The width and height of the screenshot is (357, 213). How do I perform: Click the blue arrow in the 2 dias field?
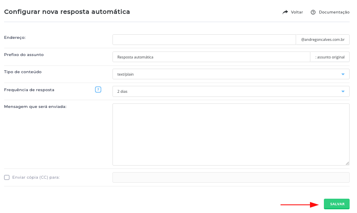pyautogui.click(x=343, y=92)
